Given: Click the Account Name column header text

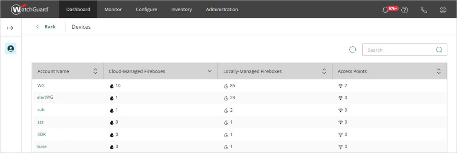Looking at the screenshot, I should 53,71.
